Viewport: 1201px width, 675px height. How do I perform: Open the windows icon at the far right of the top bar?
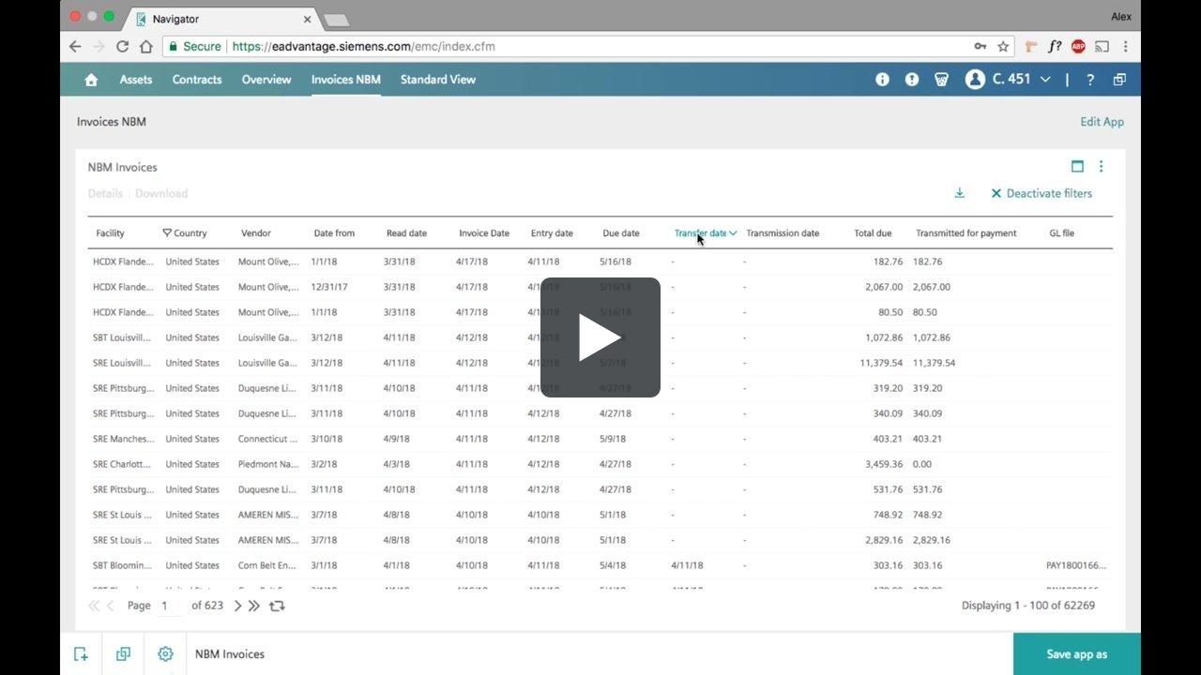pyautogui.click(x=1119, y=80)
